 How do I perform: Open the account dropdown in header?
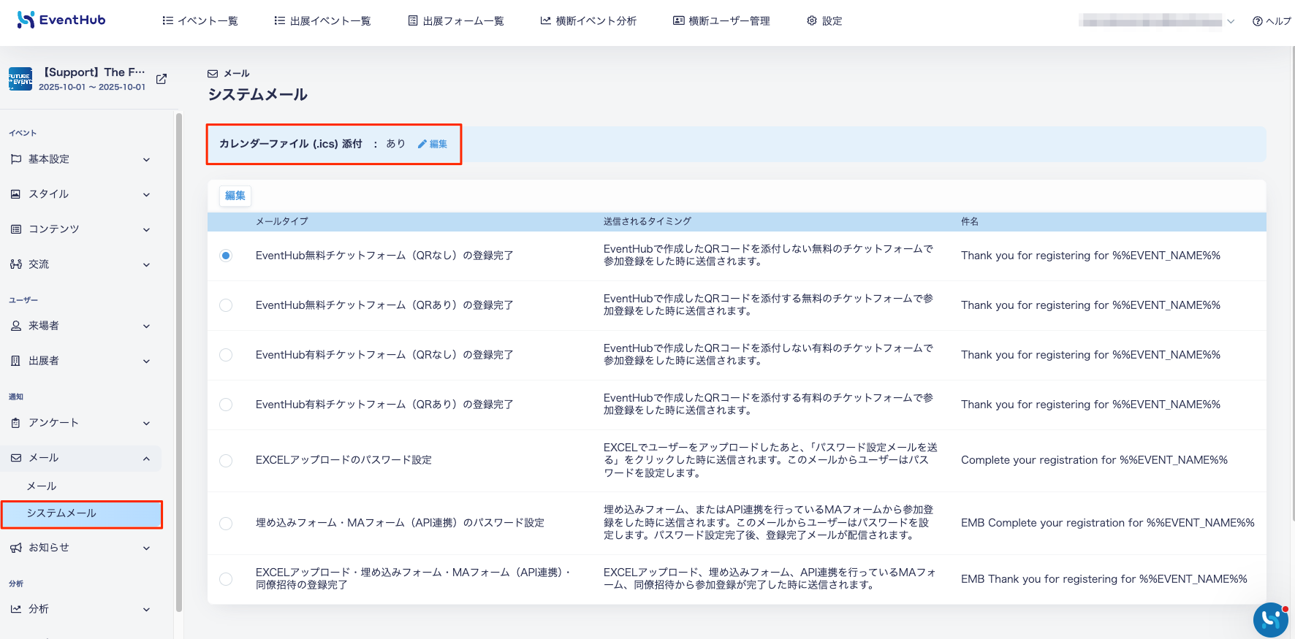tap(1157, 21)
